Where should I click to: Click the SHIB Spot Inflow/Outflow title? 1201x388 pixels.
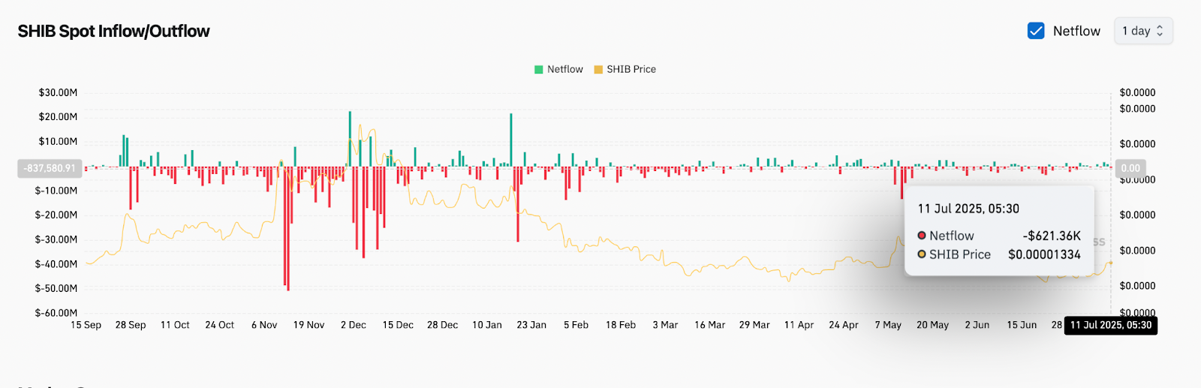pyautogui.click(x=113, y=31)
